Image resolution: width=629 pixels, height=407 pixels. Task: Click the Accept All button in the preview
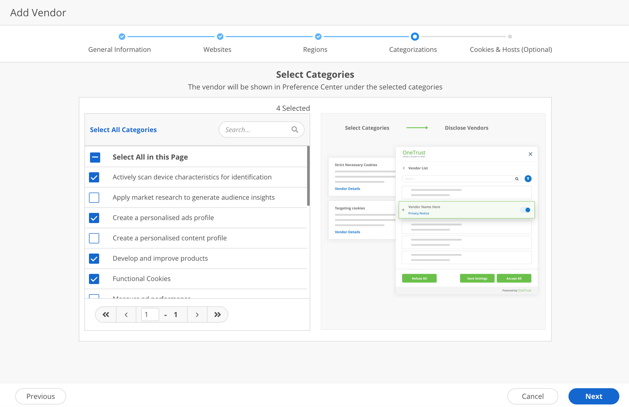click(514, 278)
